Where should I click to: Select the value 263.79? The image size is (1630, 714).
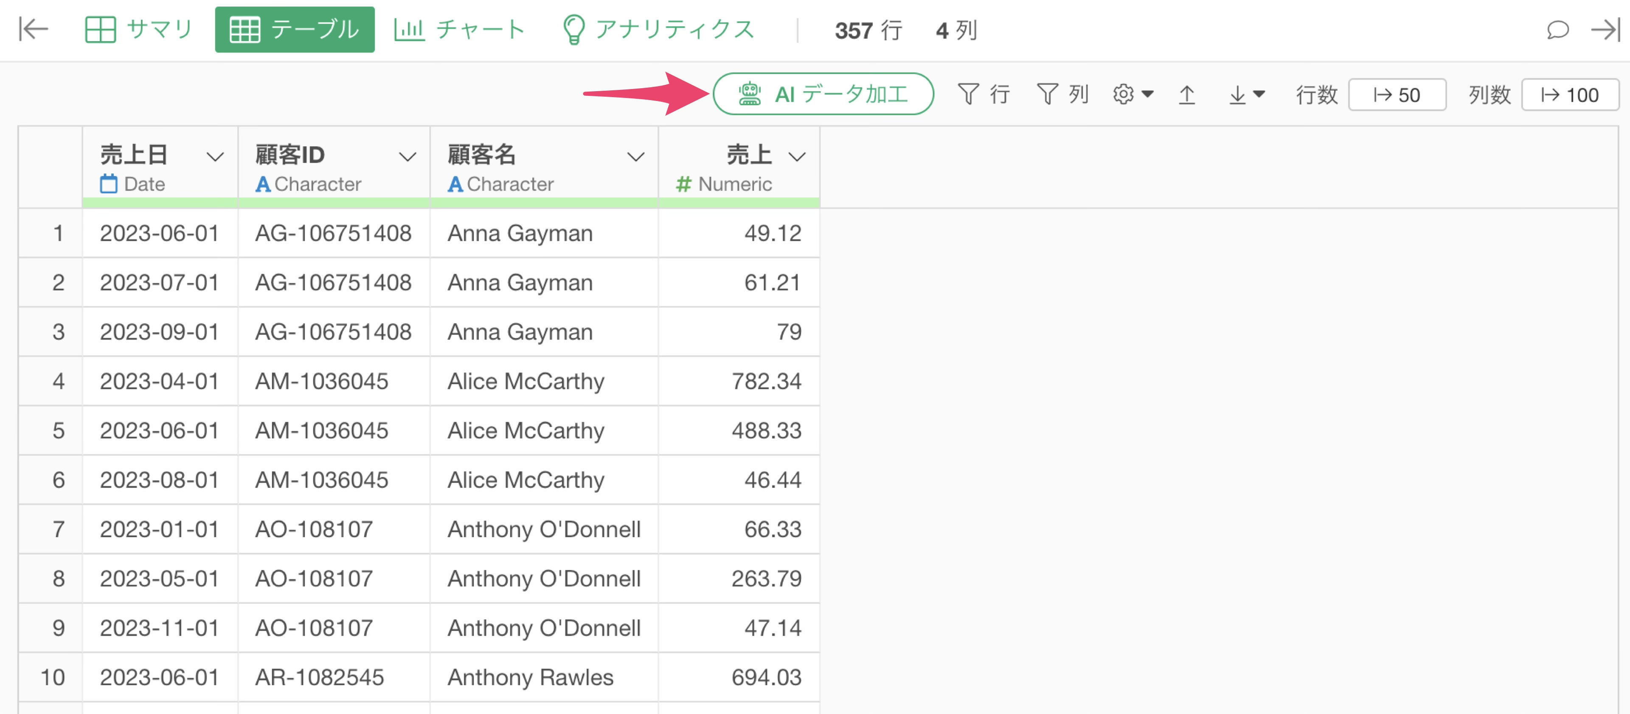click(x=739, y=578)
